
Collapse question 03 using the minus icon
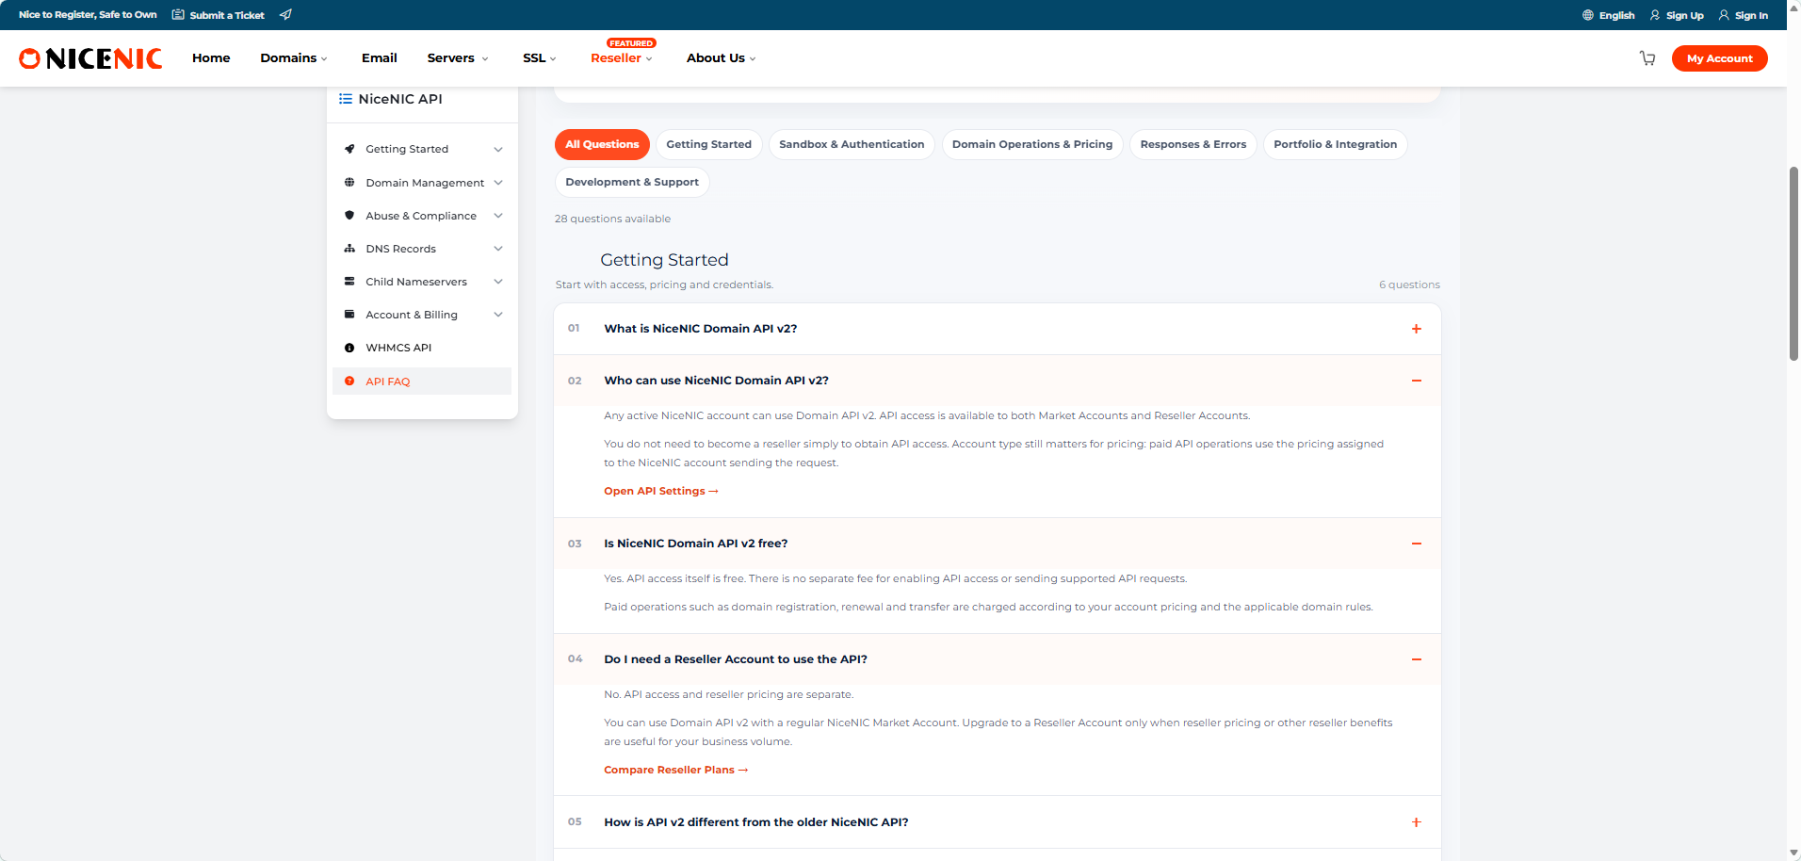(1416, 544)
